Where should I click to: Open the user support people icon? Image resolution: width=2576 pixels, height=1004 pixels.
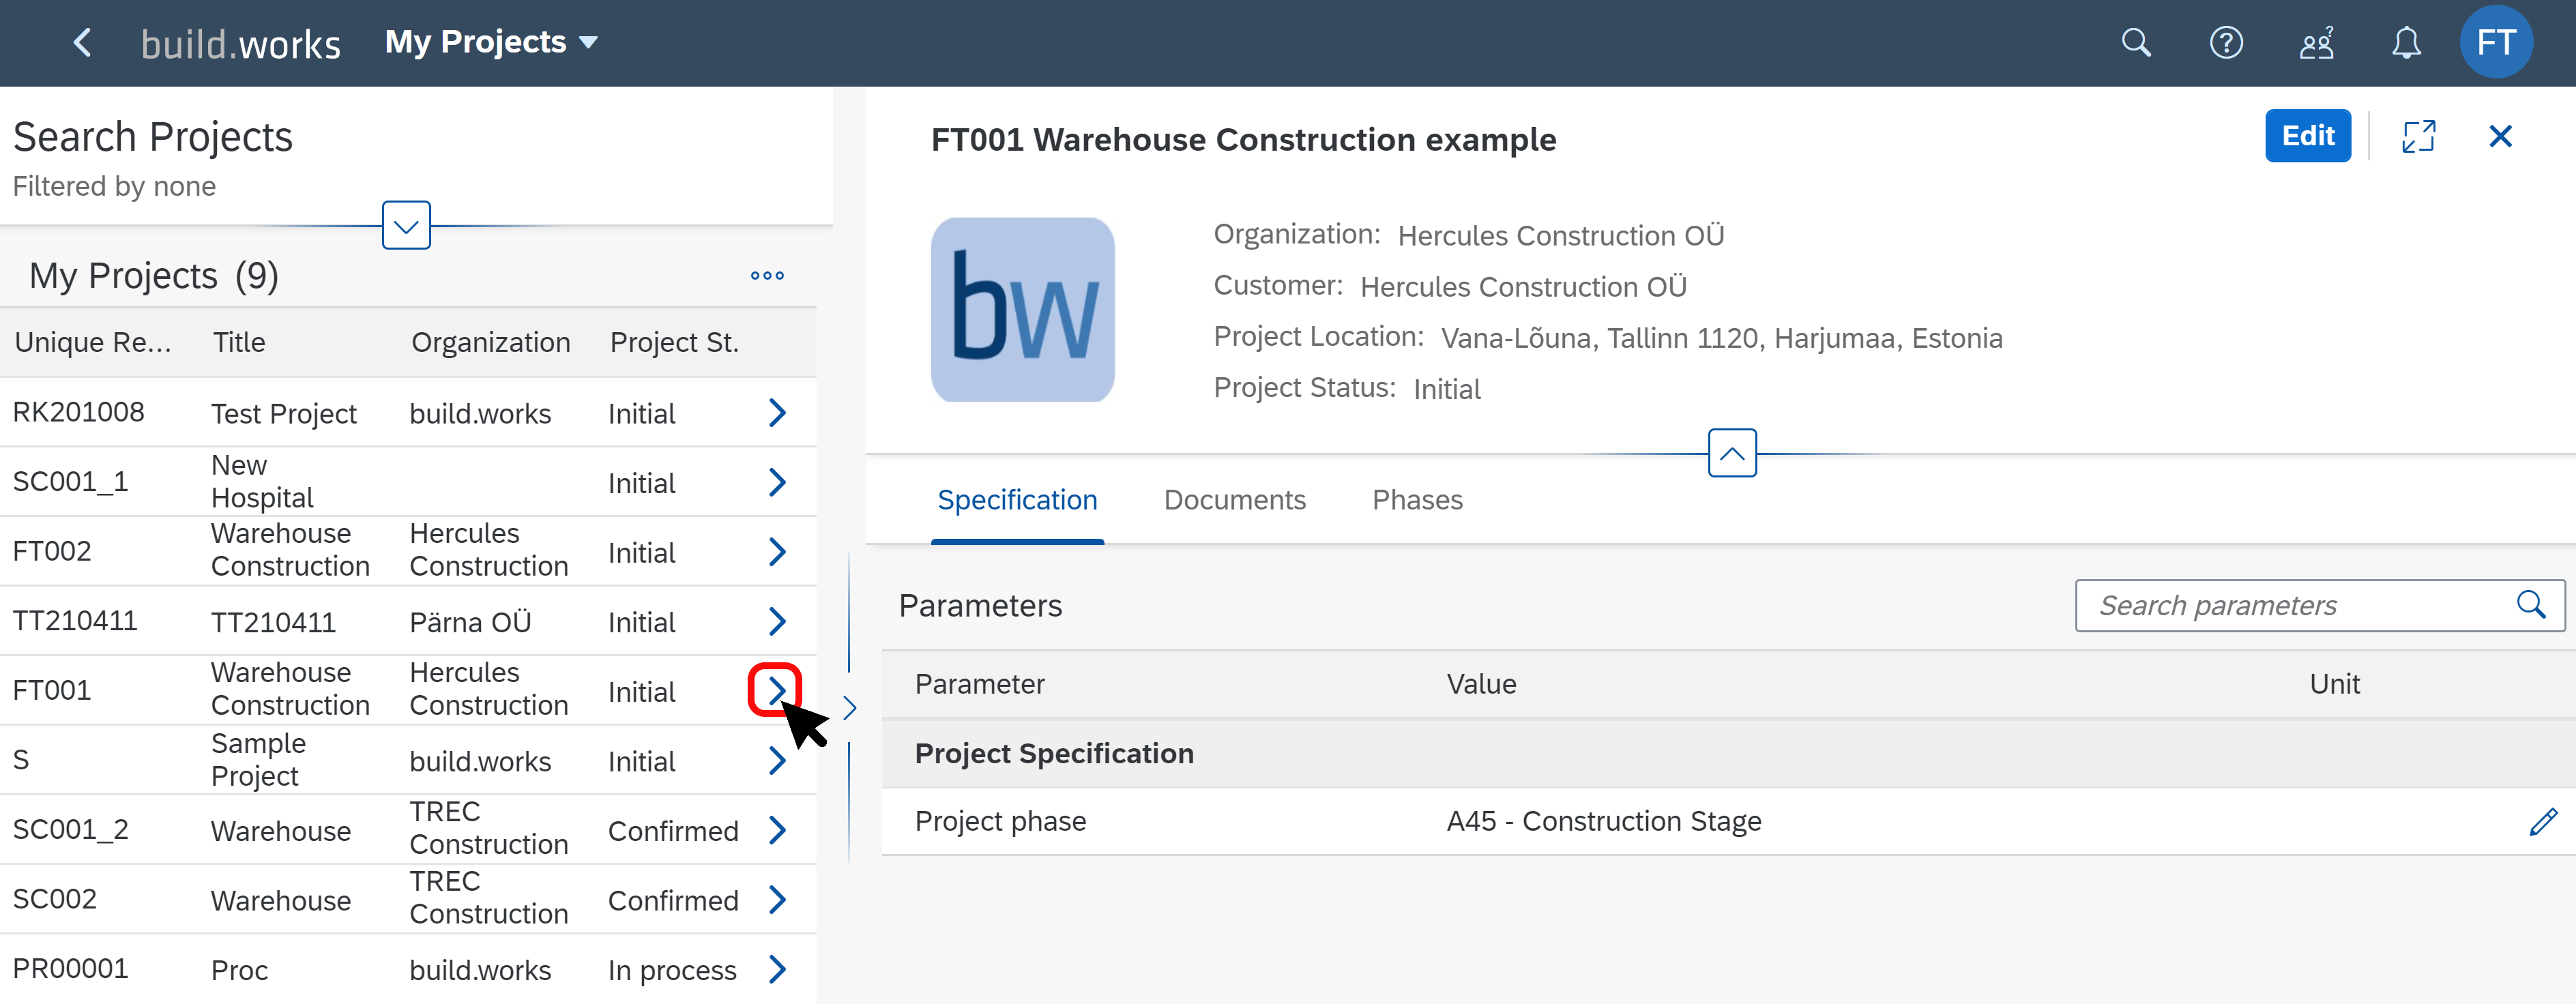2316,43
